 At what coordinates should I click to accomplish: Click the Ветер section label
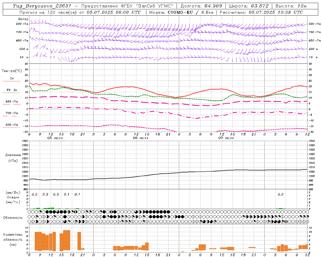coord(23,19)
